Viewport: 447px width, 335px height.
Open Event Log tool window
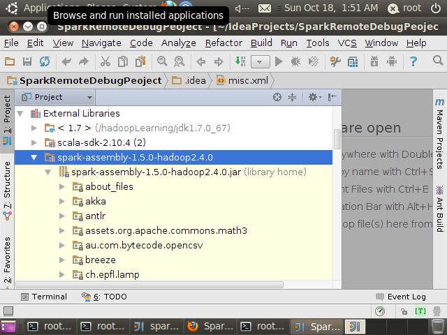[401, 297]
